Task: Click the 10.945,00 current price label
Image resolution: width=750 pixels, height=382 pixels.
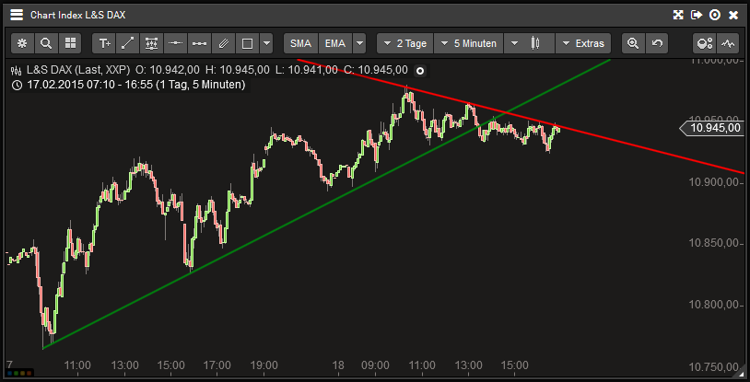Action: click(713, 128)
